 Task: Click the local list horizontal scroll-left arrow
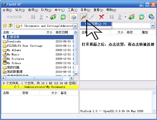tap(4, 78)
